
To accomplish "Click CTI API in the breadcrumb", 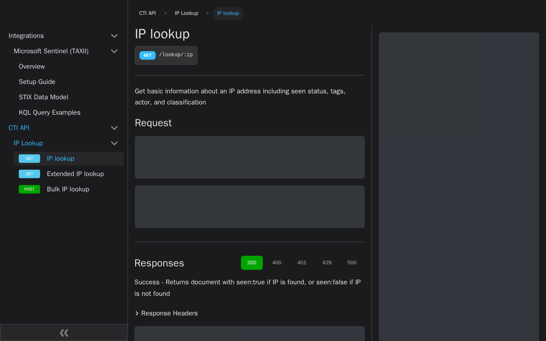I will click(147, 13).
